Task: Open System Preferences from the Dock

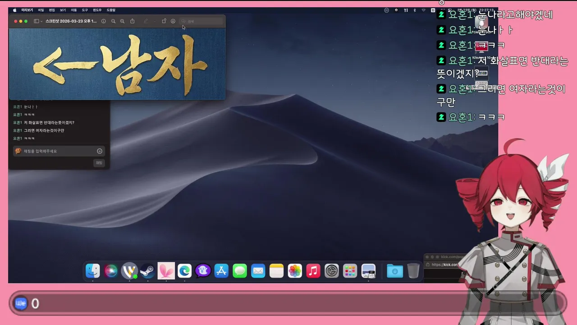Action: (332, 271)
